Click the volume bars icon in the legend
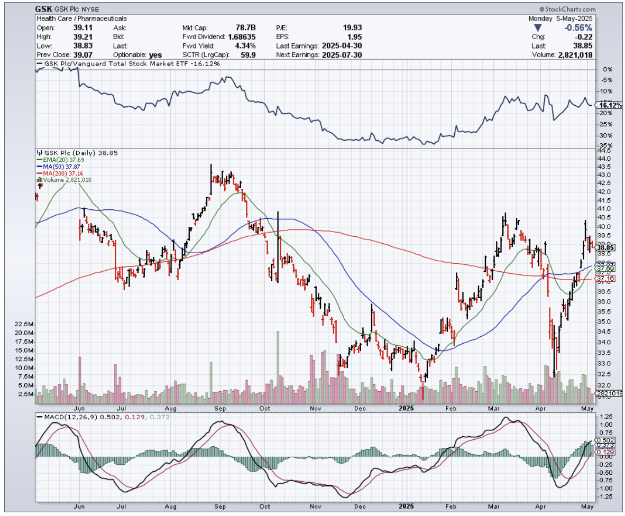The image size is (625, 516). coord(39,180)
